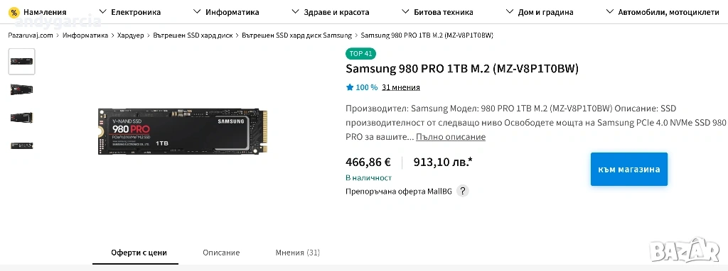Open the Пълно описание link
The image size is (728, 271).
[x=450, y=137]
